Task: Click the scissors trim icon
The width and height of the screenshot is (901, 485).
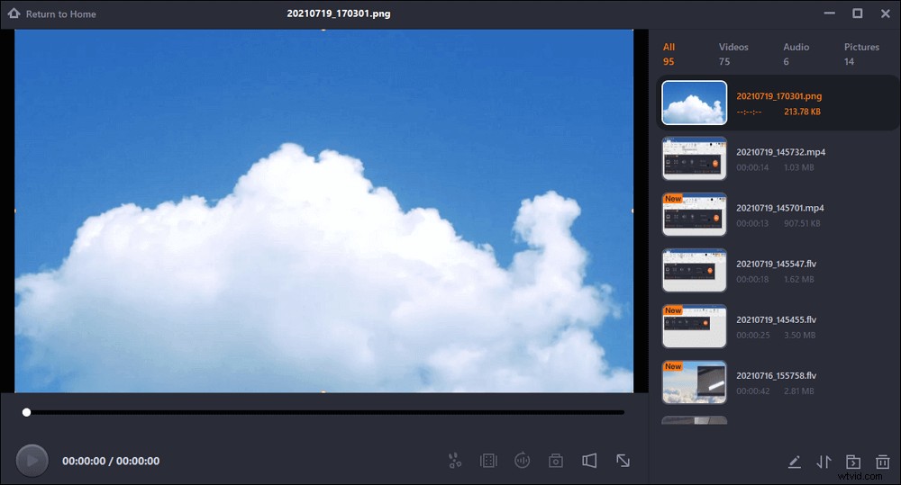Action: point(454,461)
